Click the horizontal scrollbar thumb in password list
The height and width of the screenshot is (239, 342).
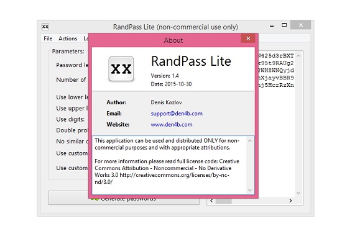[x=224, y=201]
